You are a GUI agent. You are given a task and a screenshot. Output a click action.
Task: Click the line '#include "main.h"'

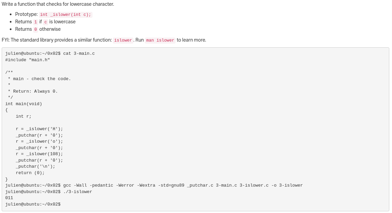[x=27, y=60]
